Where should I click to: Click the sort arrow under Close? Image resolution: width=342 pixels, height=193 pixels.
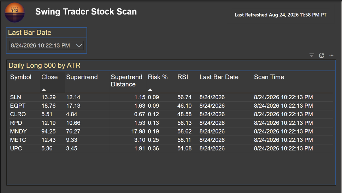43,90
